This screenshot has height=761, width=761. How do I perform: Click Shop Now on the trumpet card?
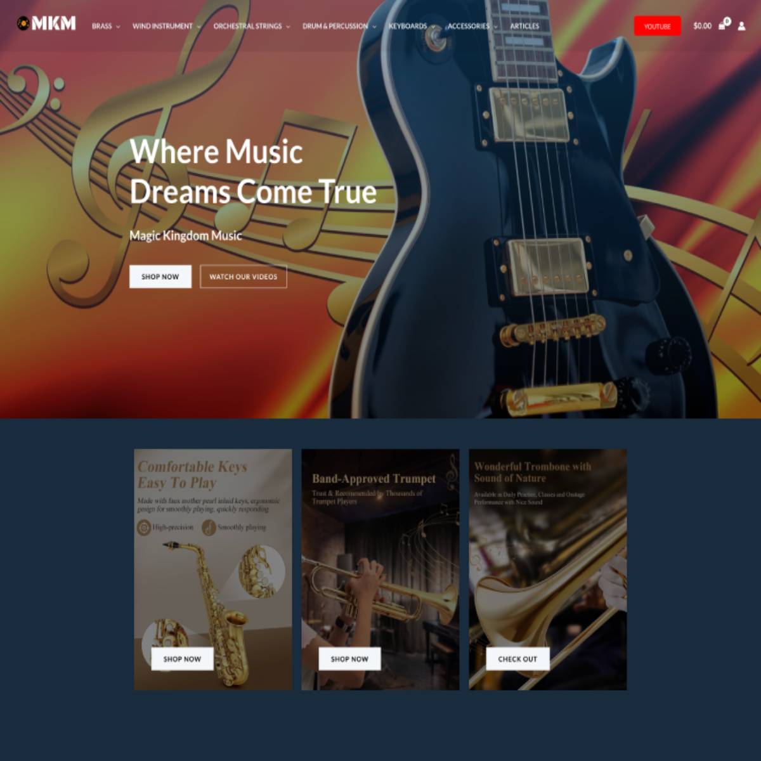[349, 659]
